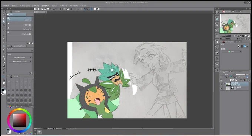The image size is (252, 136).
Task: Pick a hue on the color wheel ring
Action: coord(19,109)
